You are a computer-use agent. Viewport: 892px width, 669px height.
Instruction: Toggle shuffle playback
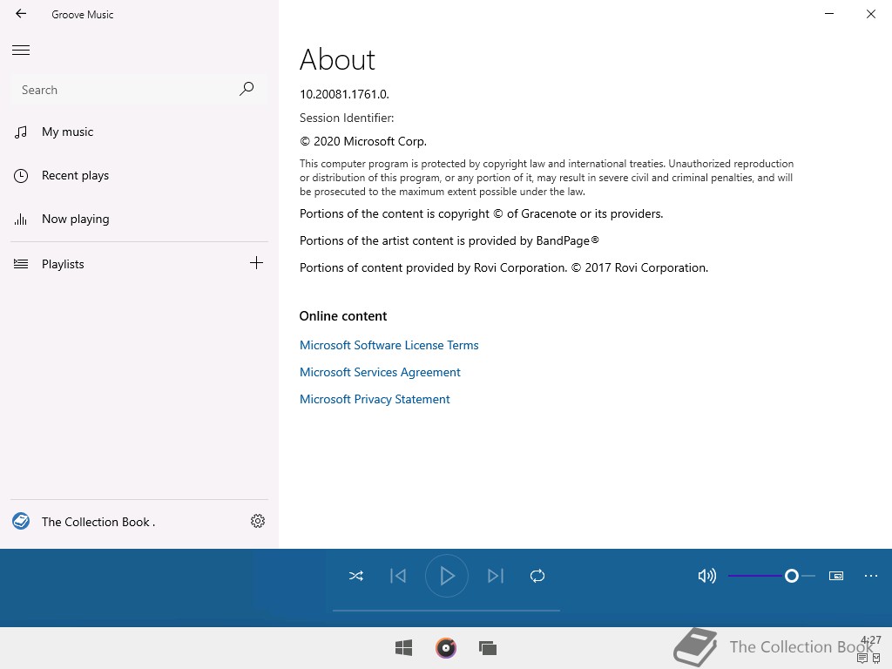point(356,577)
